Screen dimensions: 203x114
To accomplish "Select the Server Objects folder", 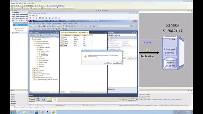I will (x=40, y=70).
